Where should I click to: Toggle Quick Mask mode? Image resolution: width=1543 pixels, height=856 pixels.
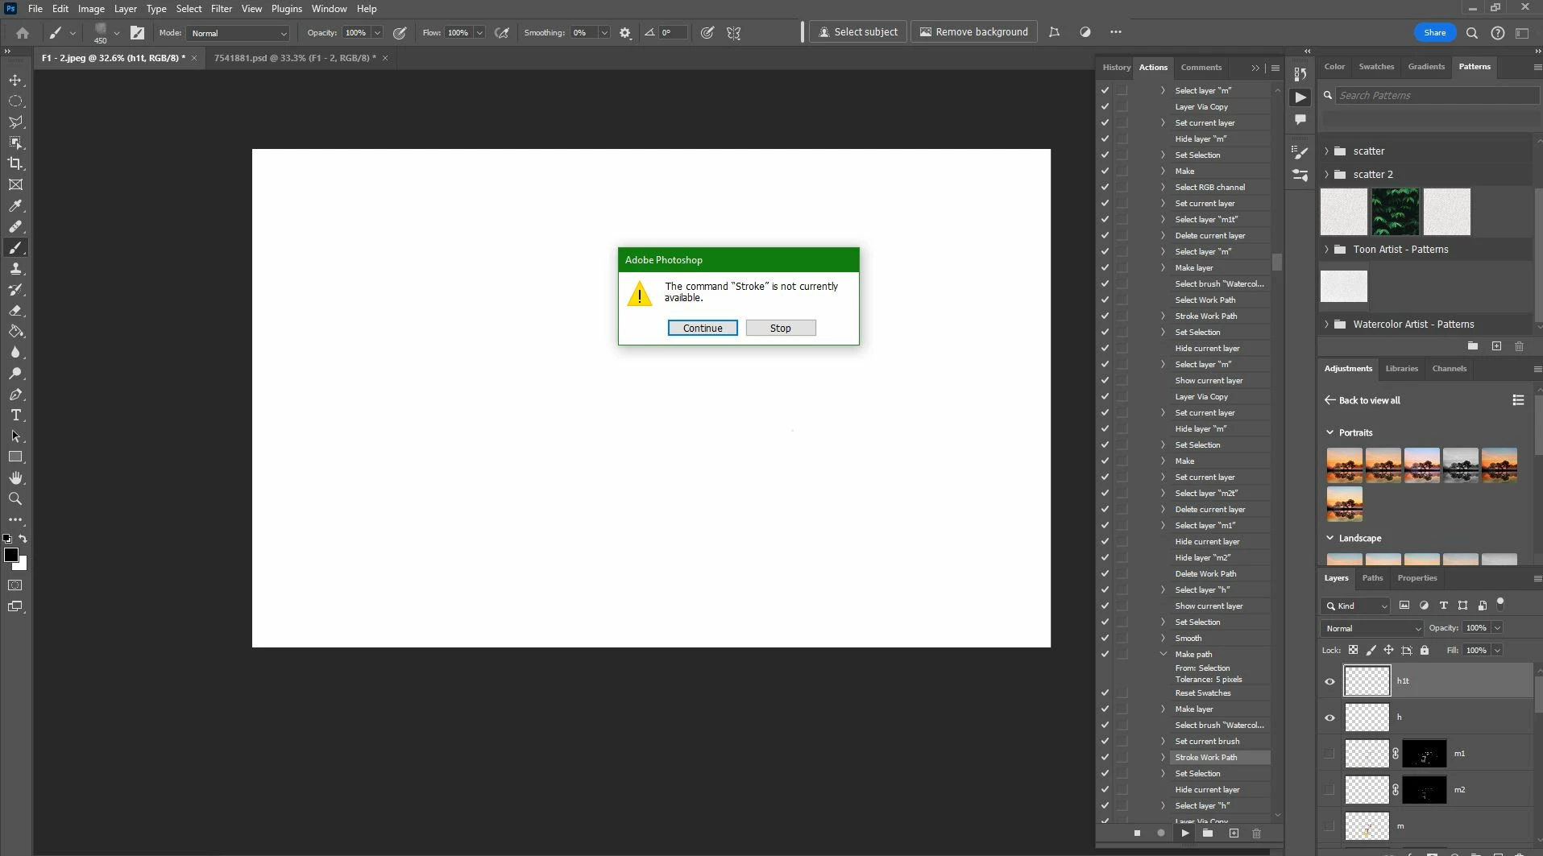coord(15,585)
